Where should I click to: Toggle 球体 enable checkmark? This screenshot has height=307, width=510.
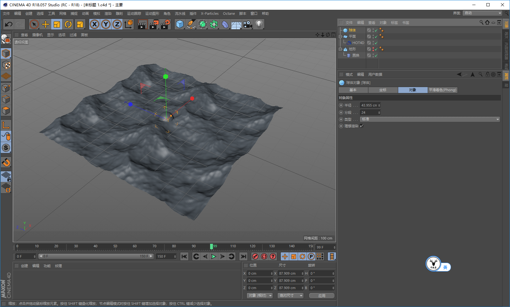pos(376,30)
